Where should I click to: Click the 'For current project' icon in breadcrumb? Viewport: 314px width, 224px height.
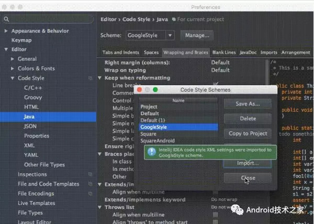pos(174,19)
